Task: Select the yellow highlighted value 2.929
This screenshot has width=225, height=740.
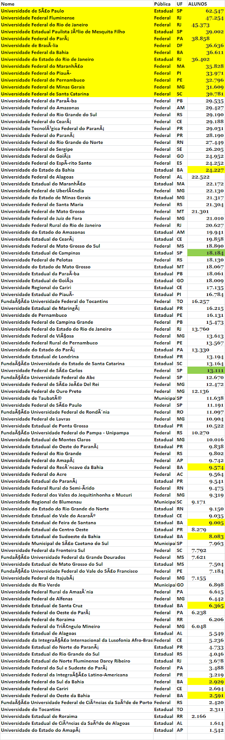Action: click(x=216, y=682)
